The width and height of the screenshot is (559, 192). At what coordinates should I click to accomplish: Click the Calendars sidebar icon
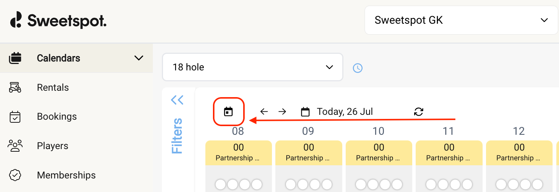(15, 58)
